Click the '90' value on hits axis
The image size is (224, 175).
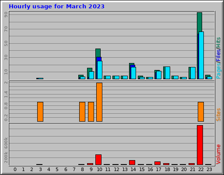[6, 14]
